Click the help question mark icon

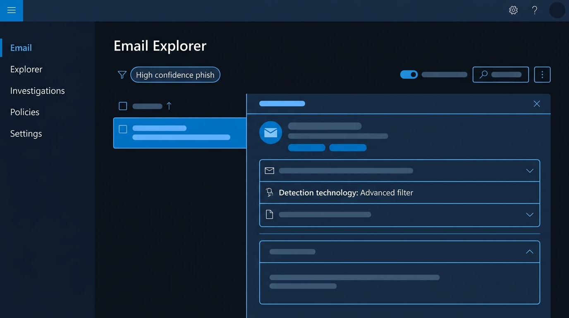[535, 10]
